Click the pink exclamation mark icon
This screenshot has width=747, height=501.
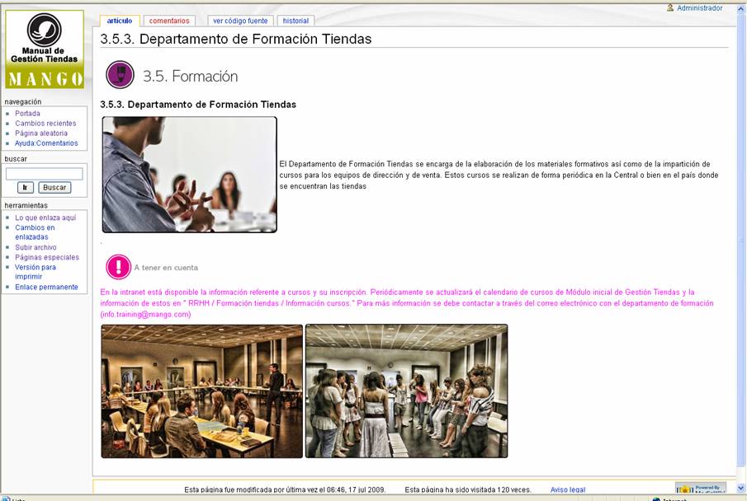[x=118, y=266]
